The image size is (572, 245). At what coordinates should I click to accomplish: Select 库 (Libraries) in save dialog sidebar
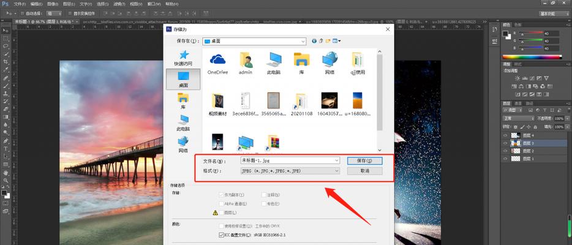(x=183, y=101)
